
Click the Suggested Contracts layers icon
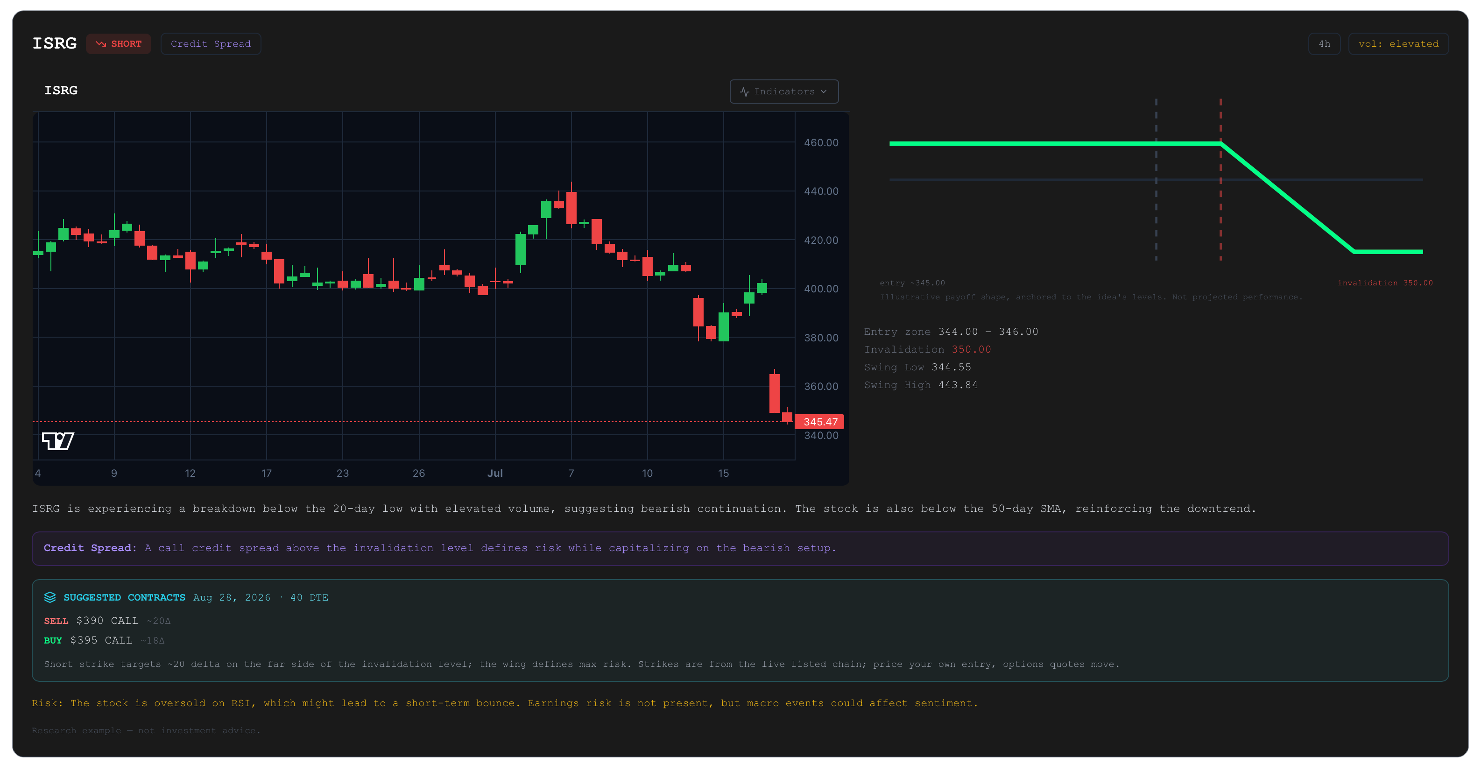tap(50, 597)
